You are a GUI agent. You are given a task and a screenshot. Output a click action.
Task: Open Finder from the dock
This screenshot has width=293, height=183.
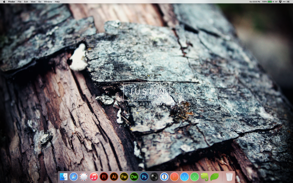[64, 177]
